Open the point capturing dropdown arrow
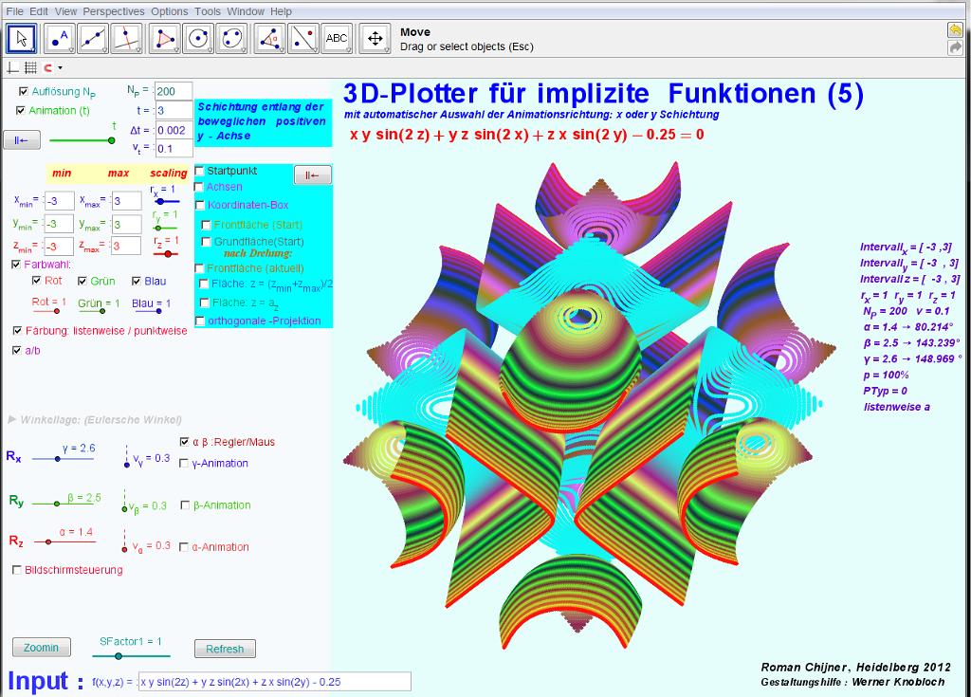 pyautogui.click(x=60, y=67)
